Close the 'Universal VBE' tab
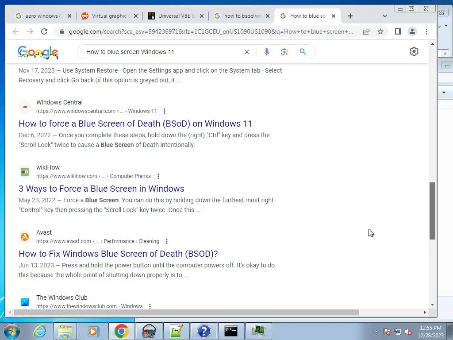The image size is (453, 340). coord(202,16)
